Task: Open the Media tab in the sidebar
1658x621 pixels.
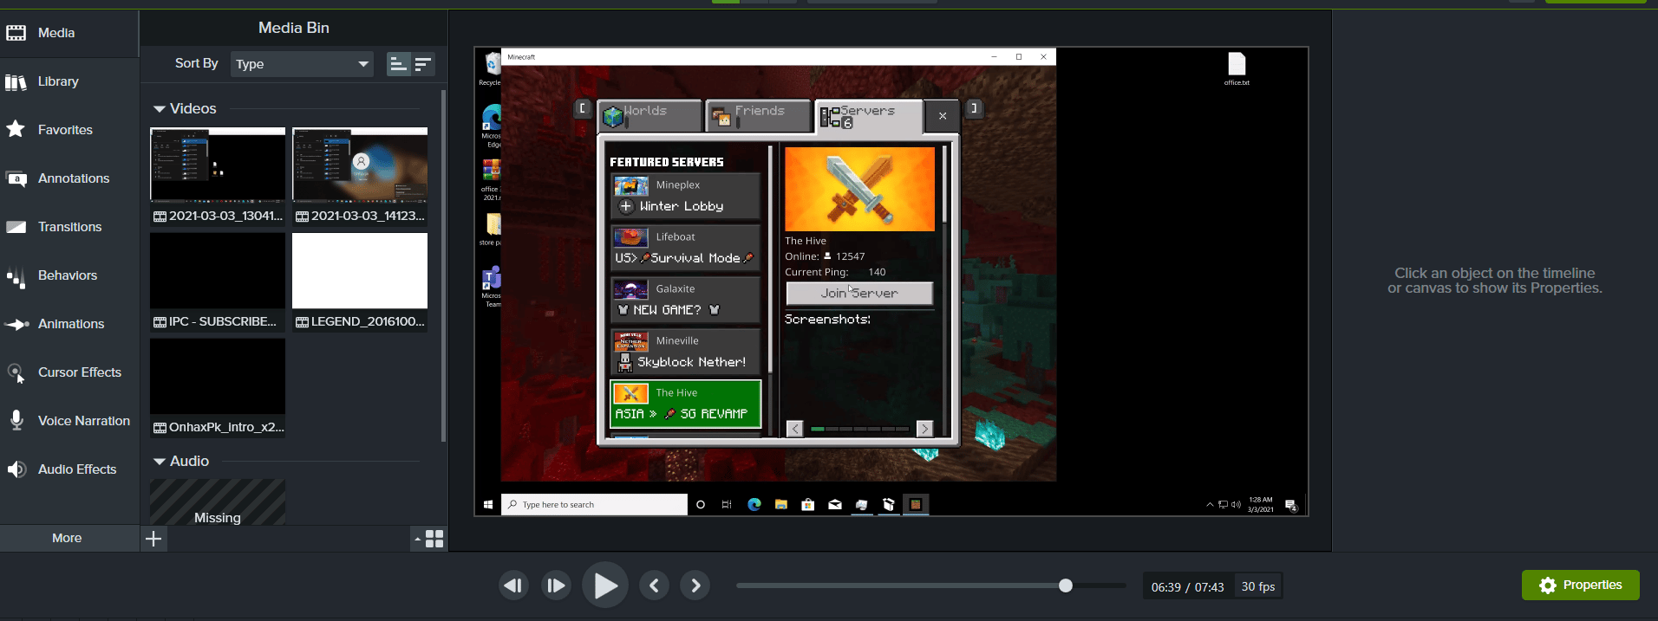Action: 69,33
